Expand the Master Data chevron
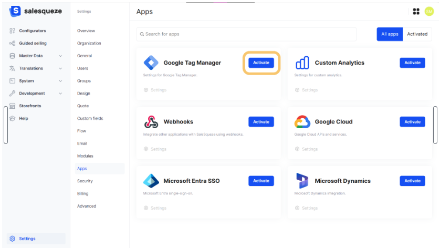The image size is (440, 248). (x=60, y=56)
